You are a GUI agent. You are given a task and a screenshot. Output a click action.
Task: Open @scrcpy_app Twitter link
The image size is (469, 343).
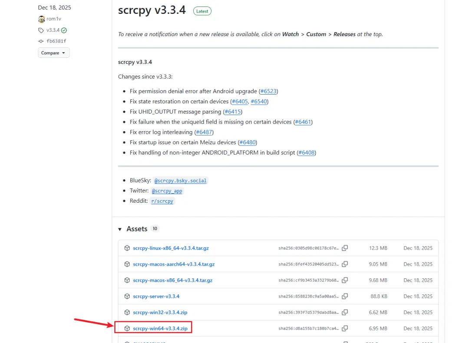pos(167,191)
